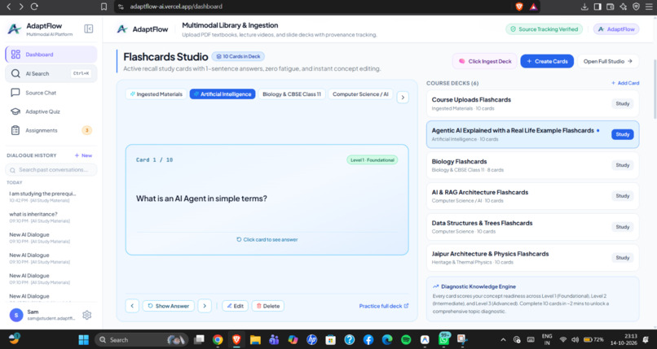Open Brave Rewards triangle icon
This screenshot has width=657, height=349.
click(533, 7)
